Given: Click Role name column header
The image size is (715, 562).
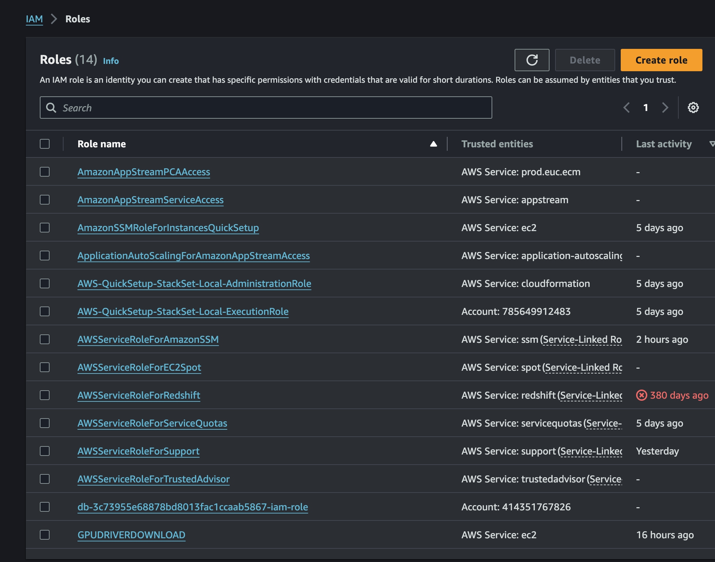Looking at the screenshot, I should (102, 144).
